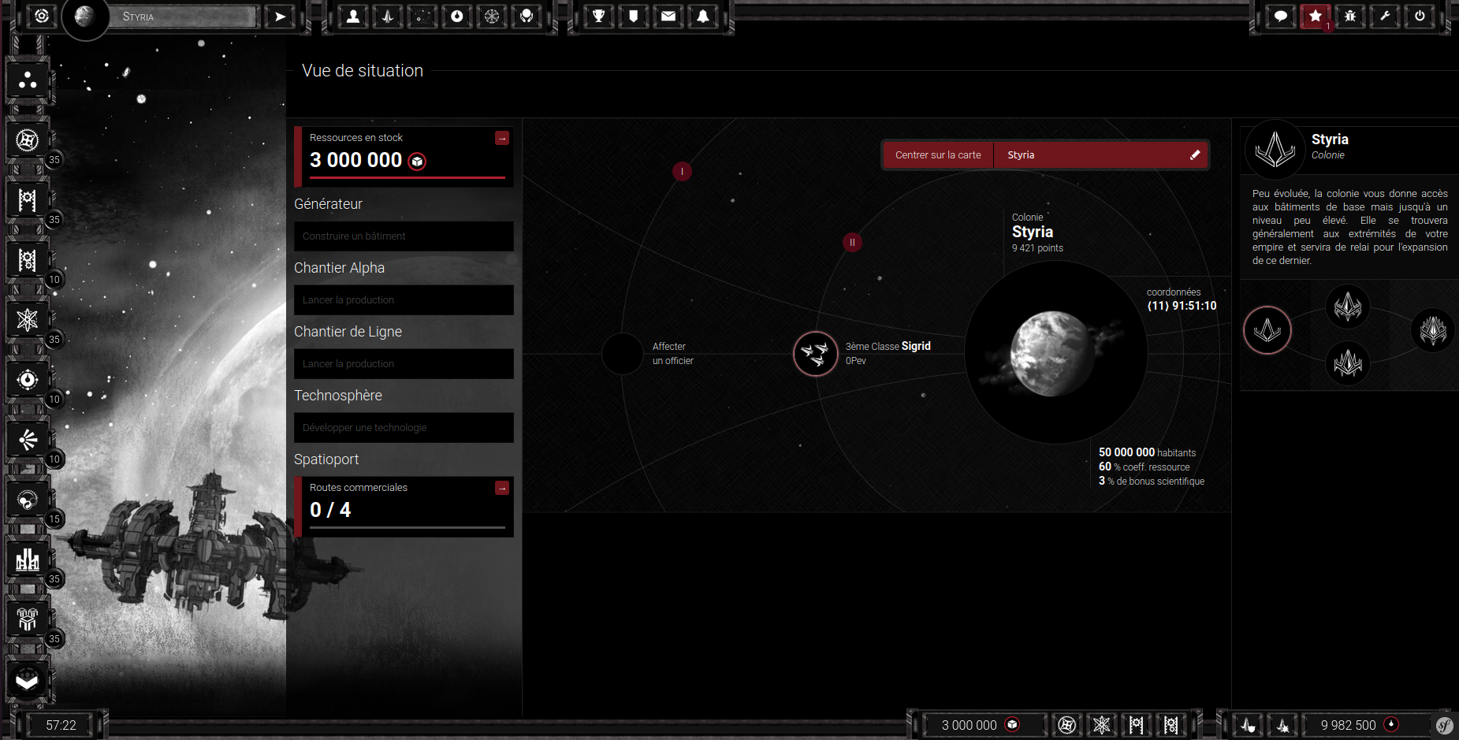
Task: Open the city skyline building icon in sidebar
Action: (28, 560)
